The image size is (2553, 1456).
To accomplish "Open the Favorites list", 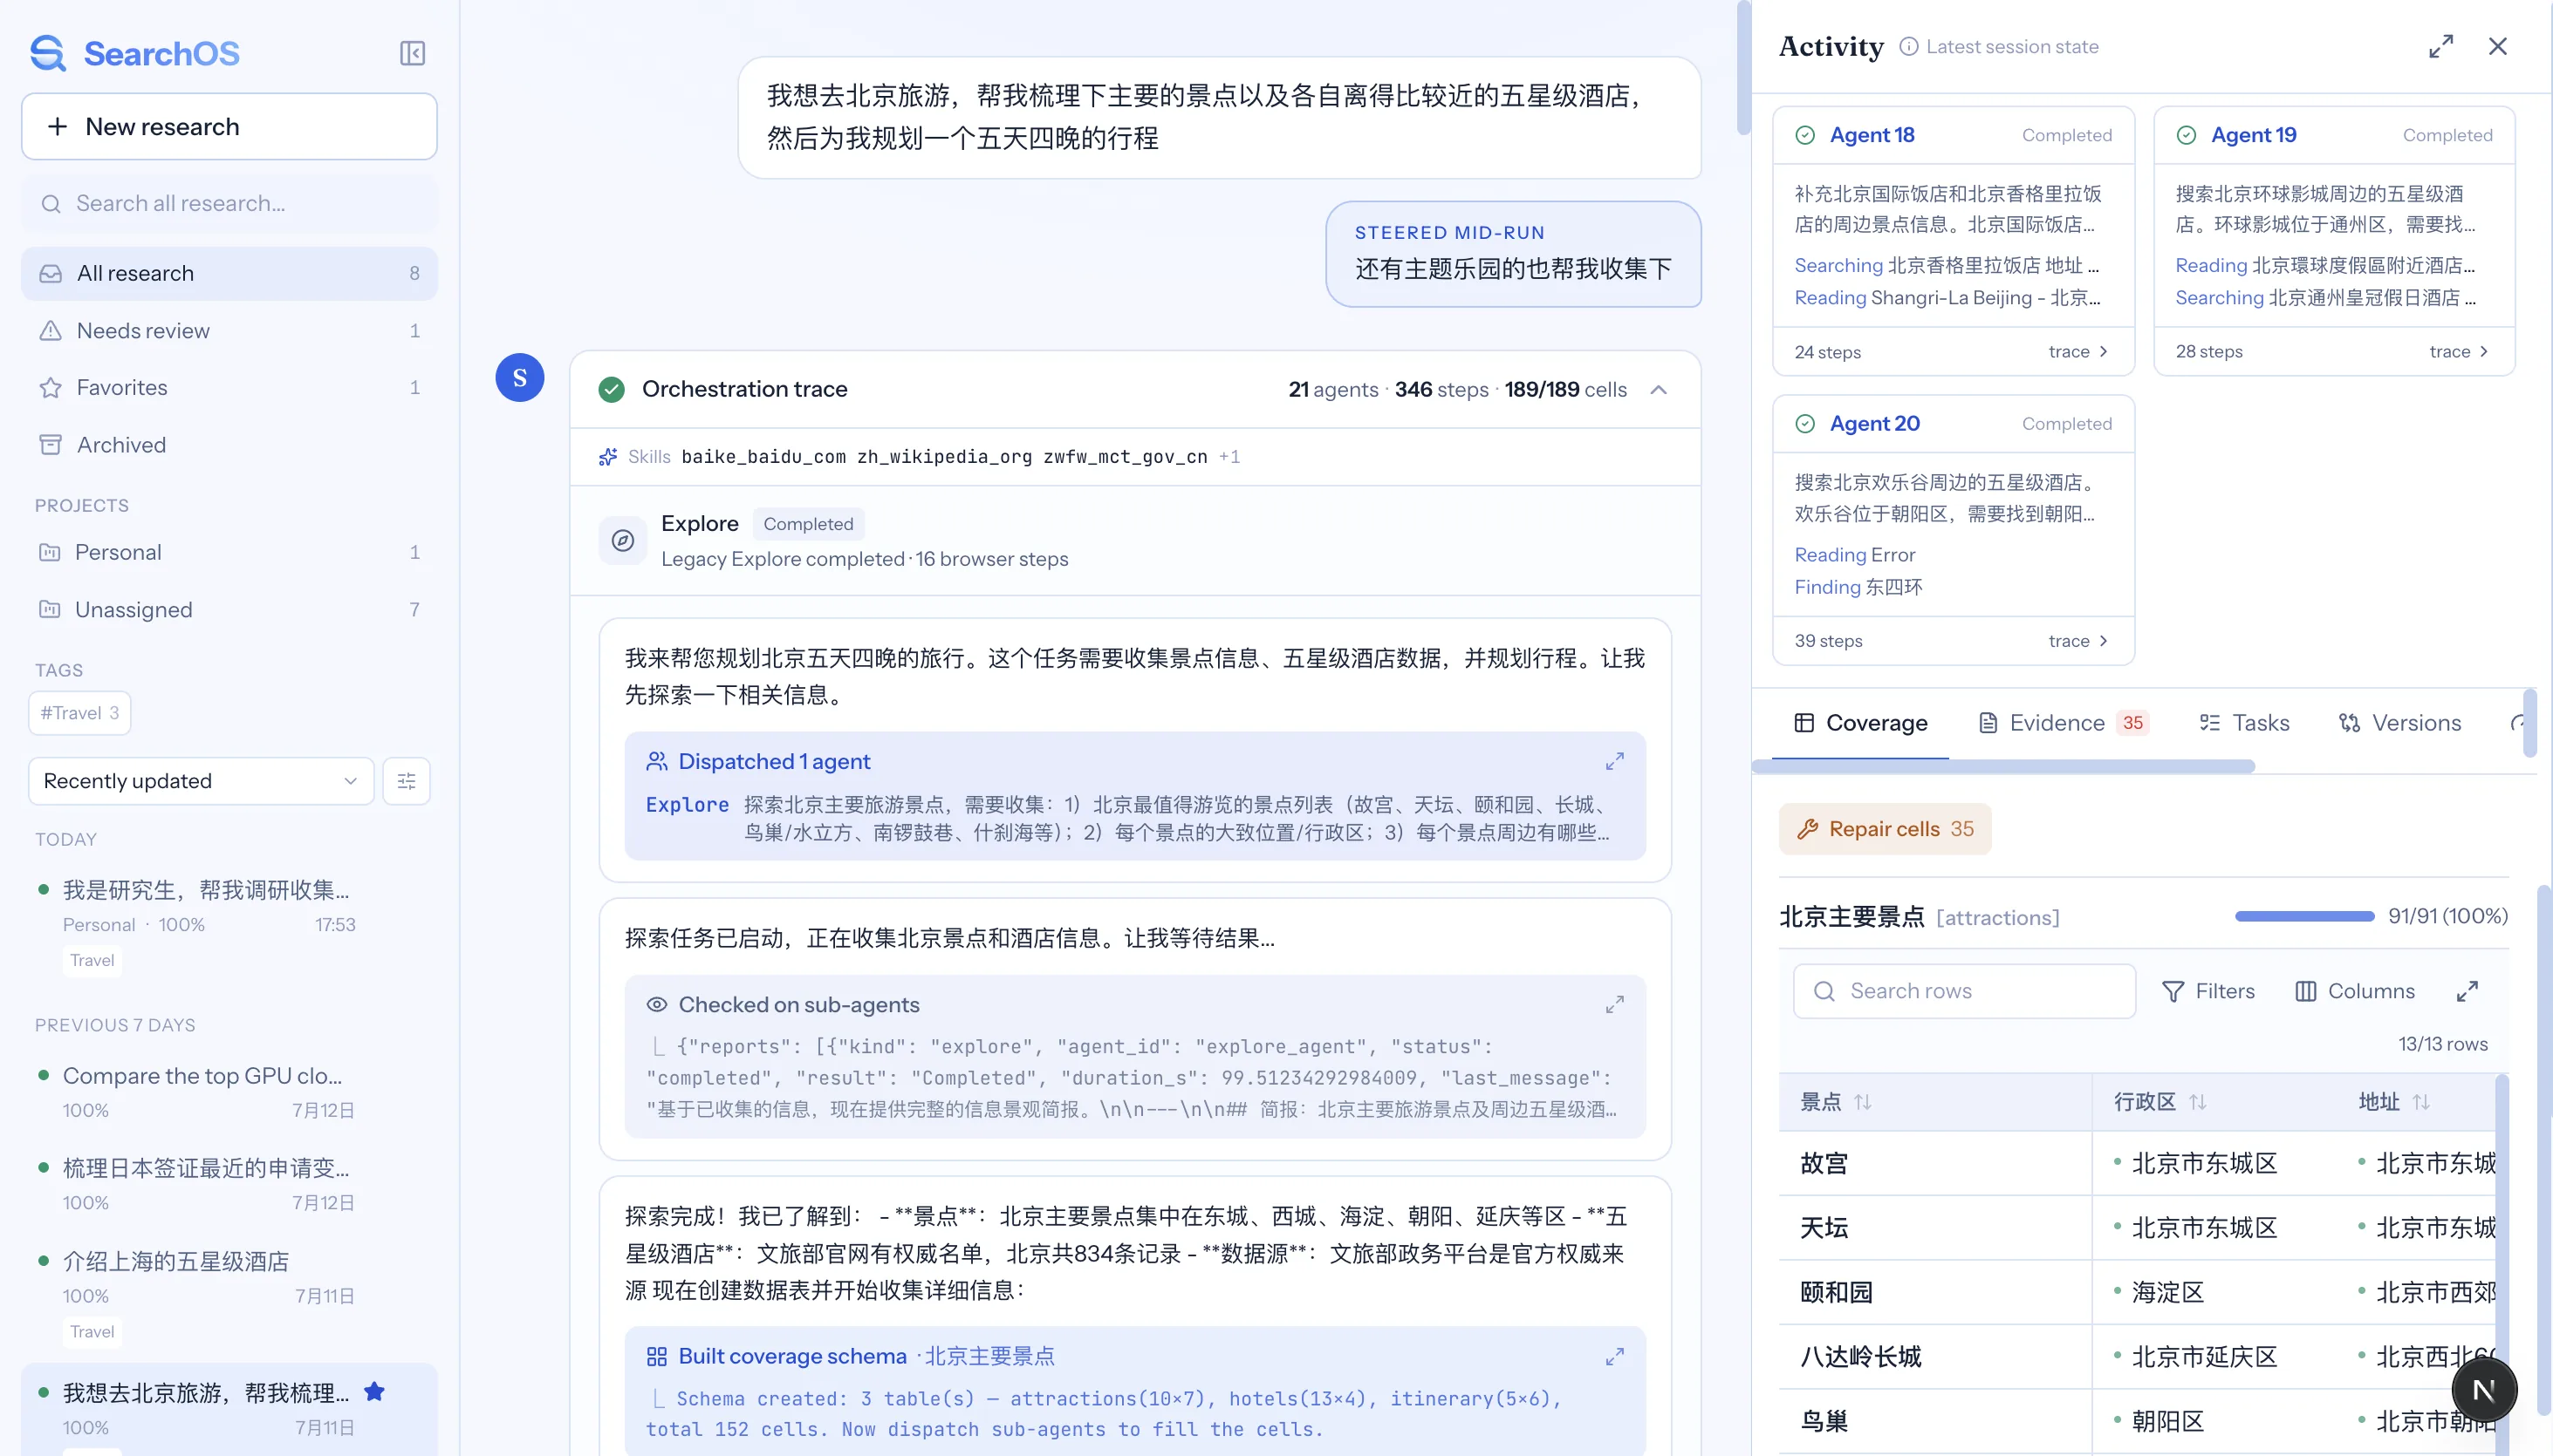I will 229,388.
